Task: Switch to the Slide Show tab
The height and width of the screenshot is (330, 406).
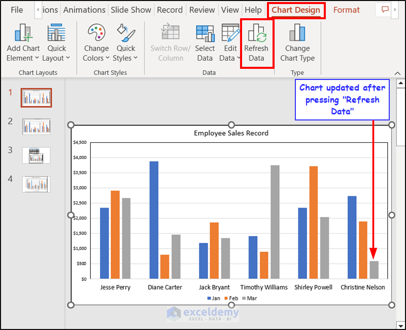Action: [131, 10]
